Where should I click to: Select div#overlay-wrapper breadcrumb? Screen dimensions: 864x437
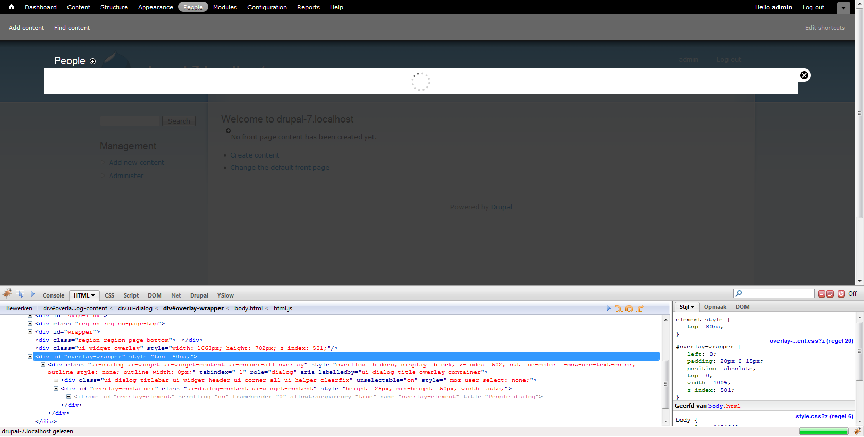(x=193, y=308)
